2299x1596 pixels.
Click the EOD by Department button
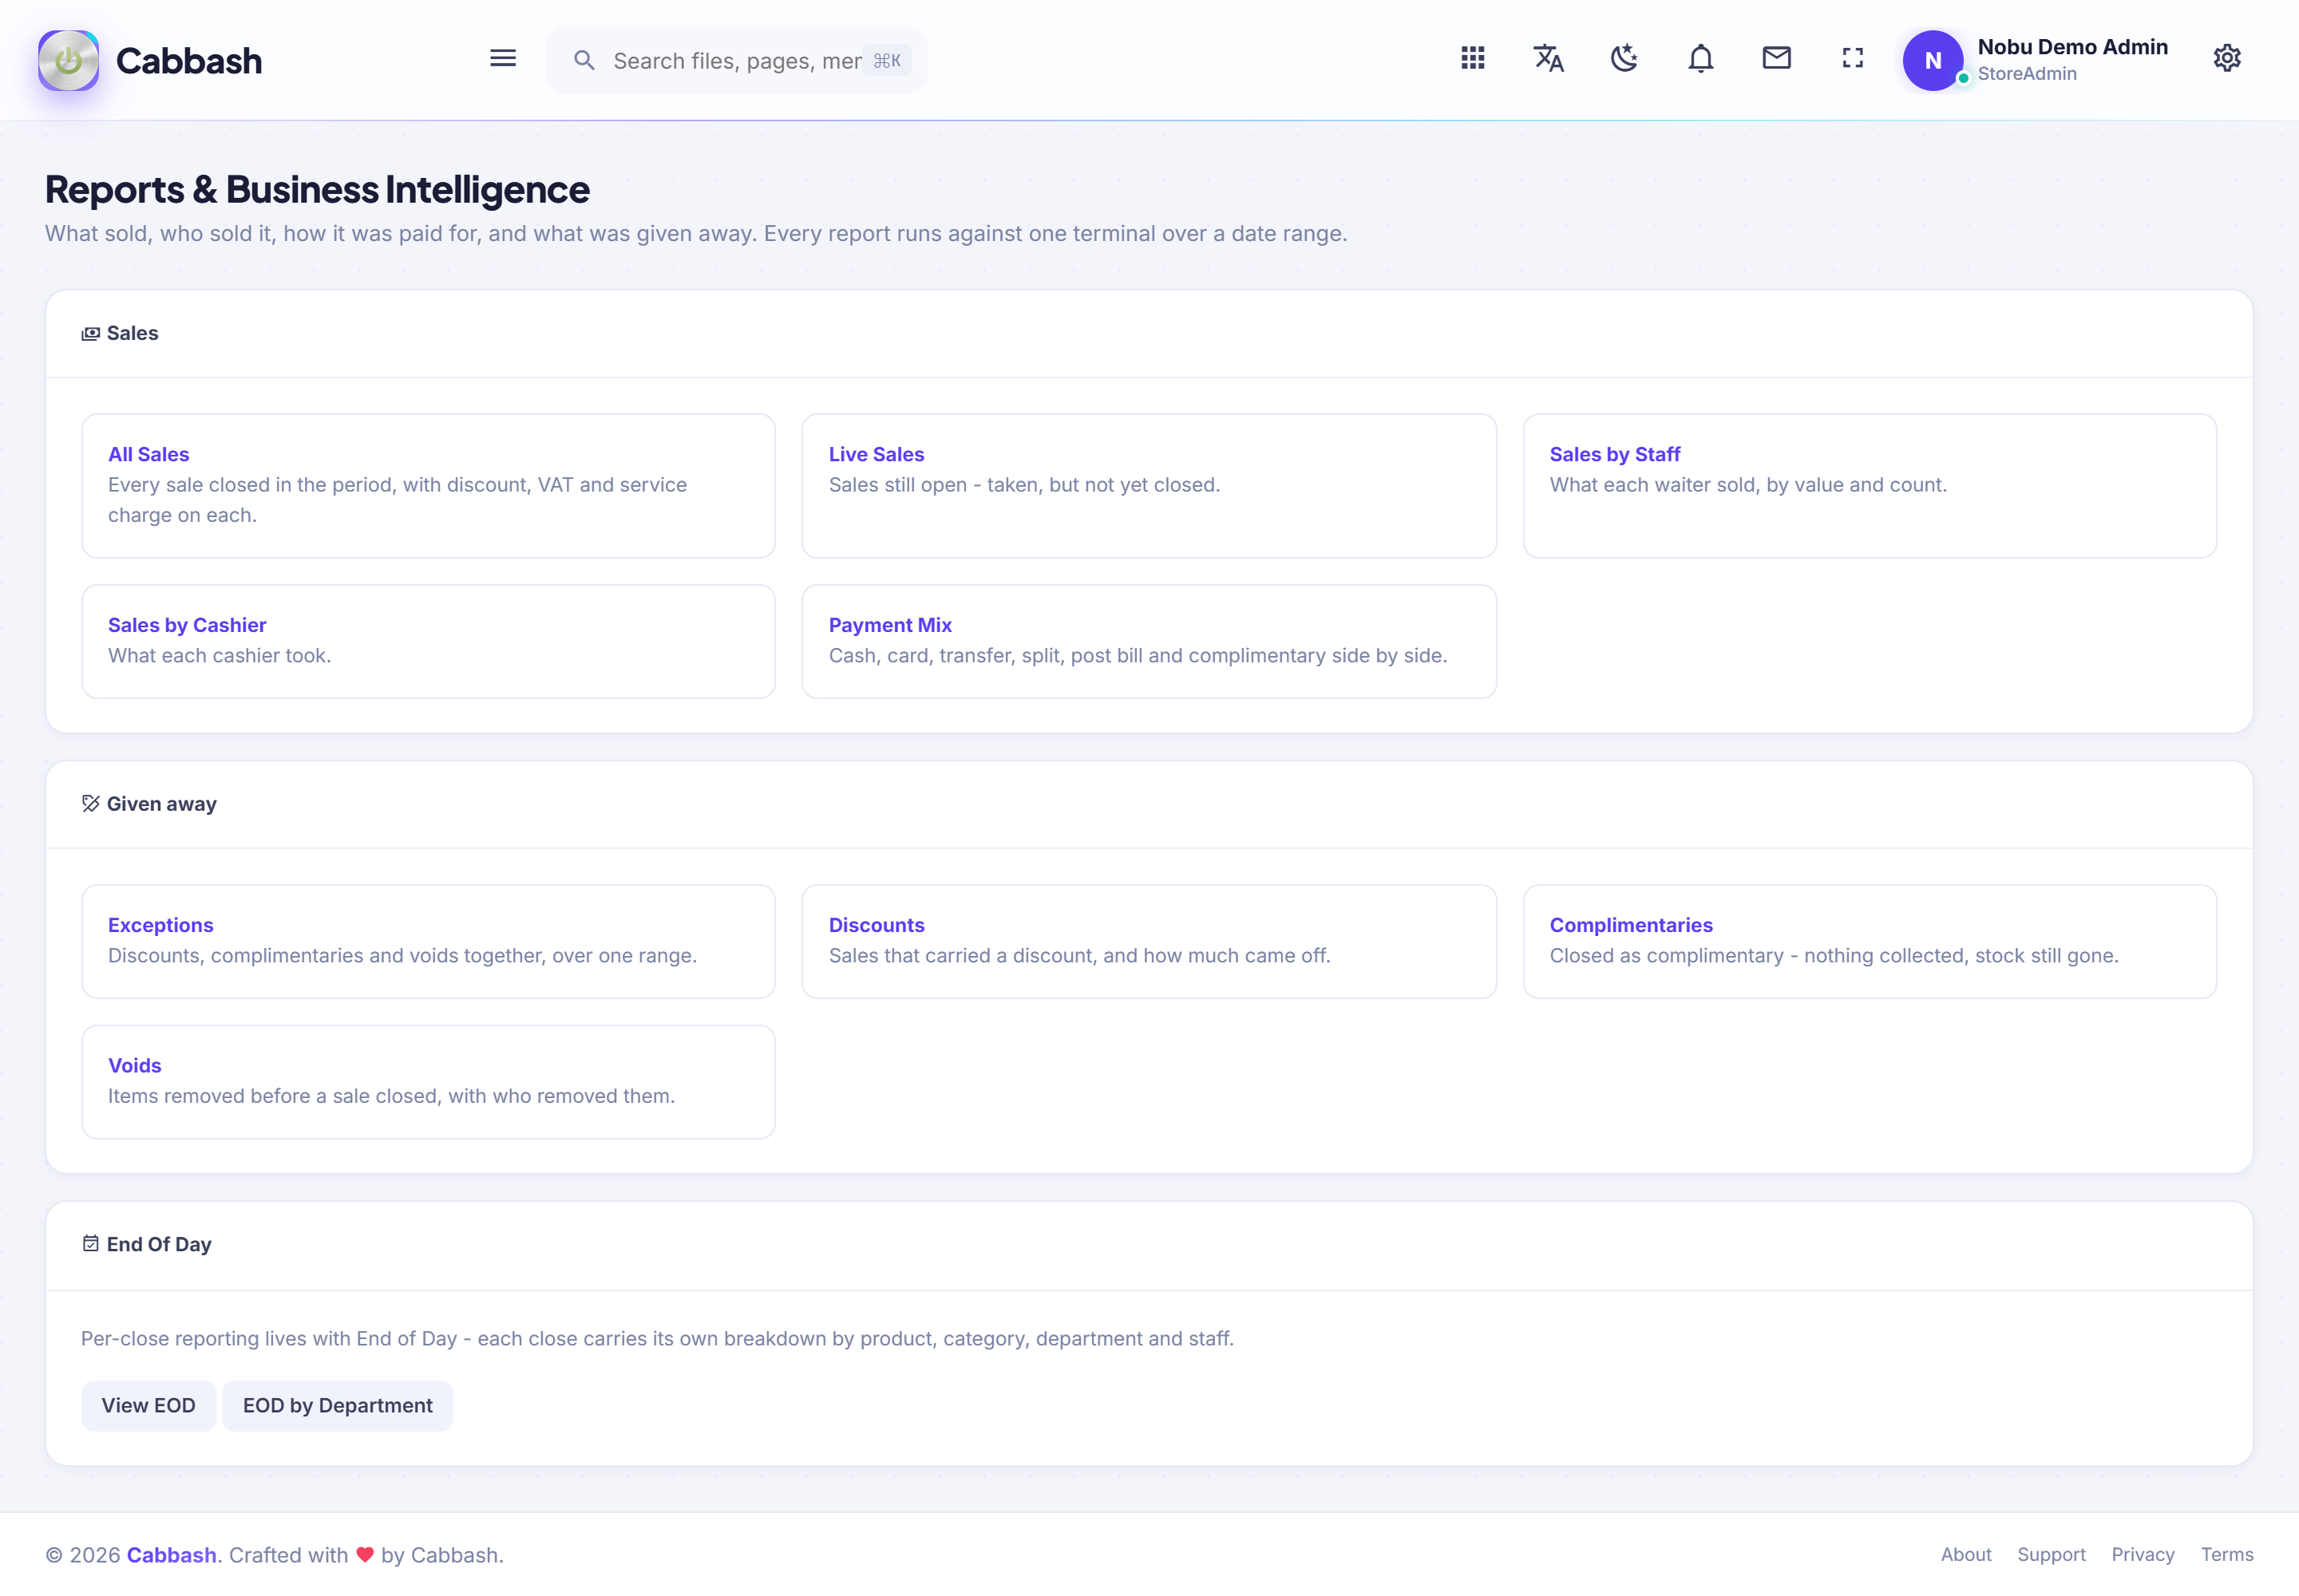pyautogui.click(x=337, y=1406)
